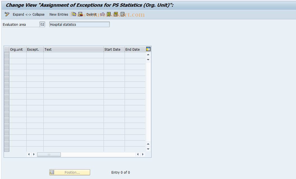Select the first table row selector

[x=7, y=55]
